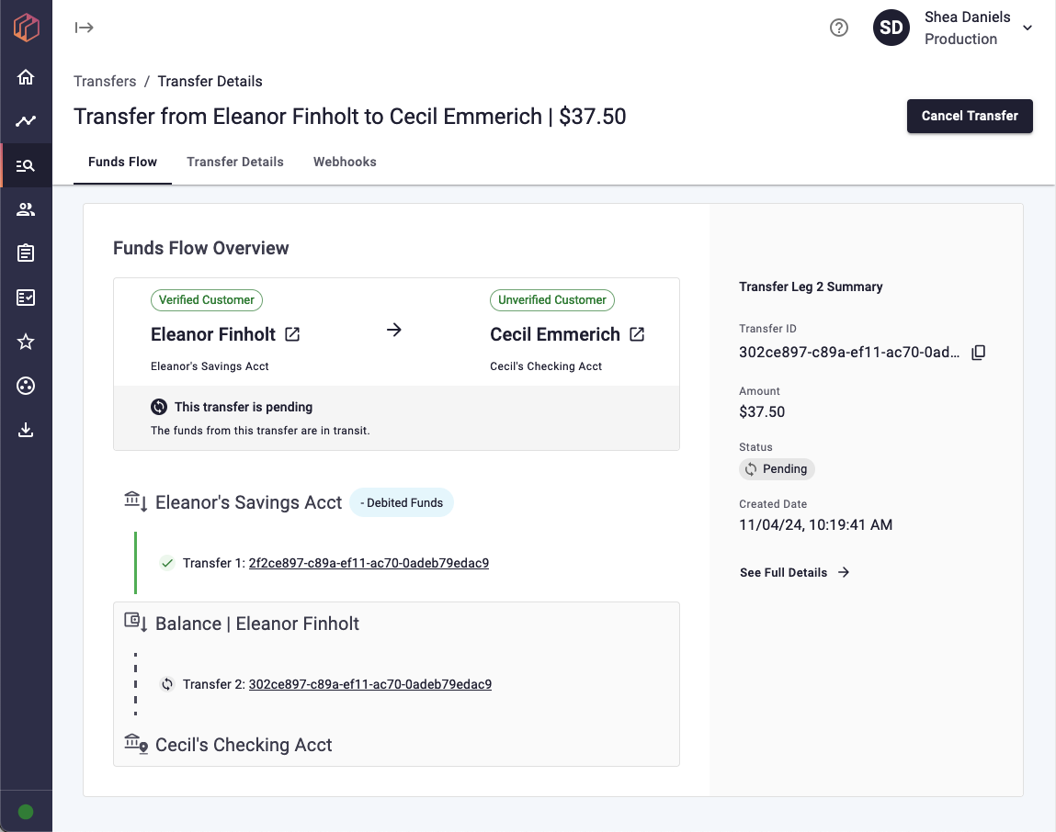Open the analytics line-chart sidebar icon
Screen dimensions: 1056x832
point(26,121)
